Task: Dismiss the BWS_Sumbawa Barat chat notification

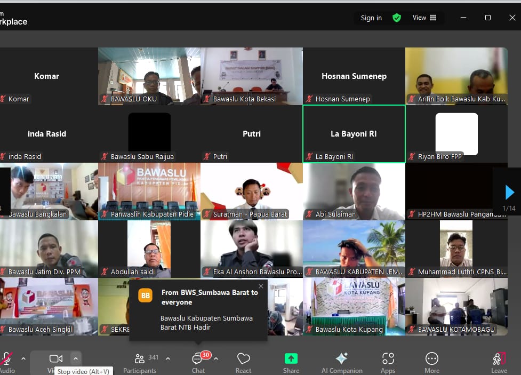Action: click(261, 286)
